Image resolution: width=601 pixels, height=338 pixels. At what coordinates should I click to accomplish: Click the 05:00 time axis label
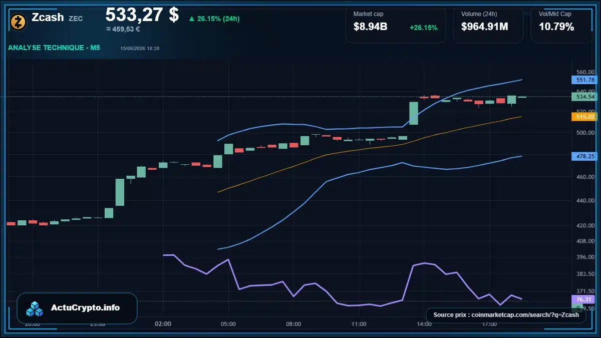click(228, 324)
